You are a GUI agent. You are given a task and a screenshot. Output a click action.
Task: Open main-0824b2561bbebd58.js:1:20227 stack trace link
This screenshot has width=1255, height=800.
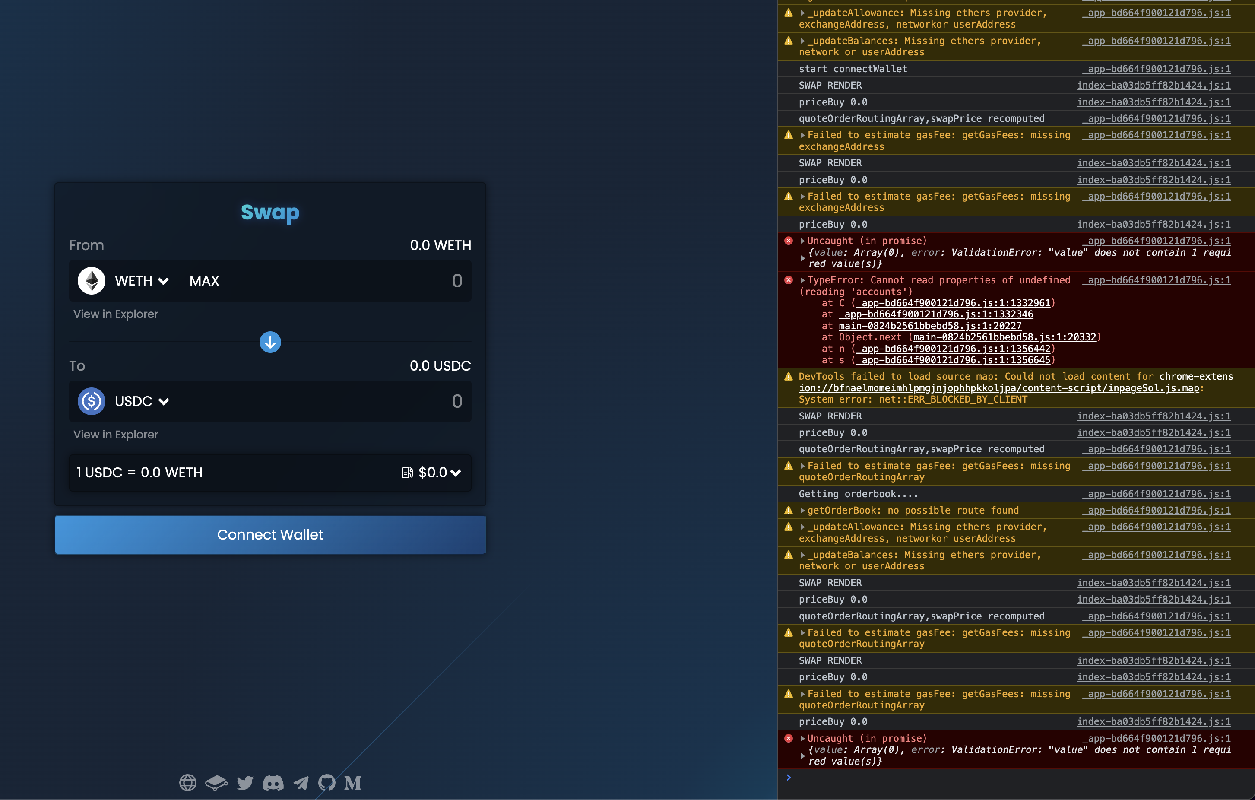tap(930, 326)
